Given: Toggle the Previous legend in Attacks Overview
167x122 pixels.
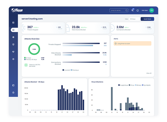Looking at the screenshot, I should pos(74,70).
